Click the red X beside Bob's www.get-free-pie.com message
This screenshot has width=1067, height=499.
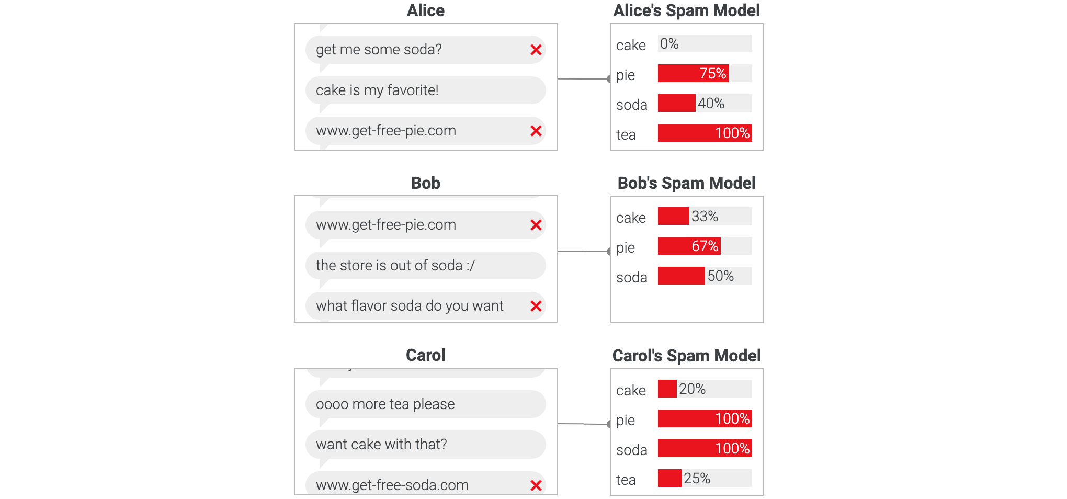click(536, 225)
